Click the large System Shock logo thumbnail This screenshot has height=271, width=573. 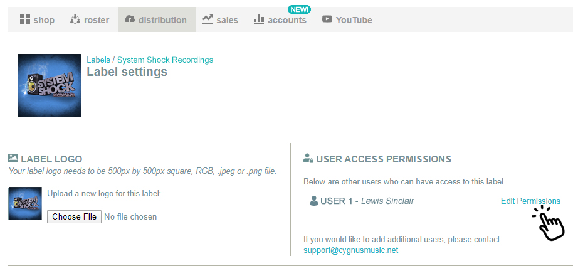[x=50, y=85]
